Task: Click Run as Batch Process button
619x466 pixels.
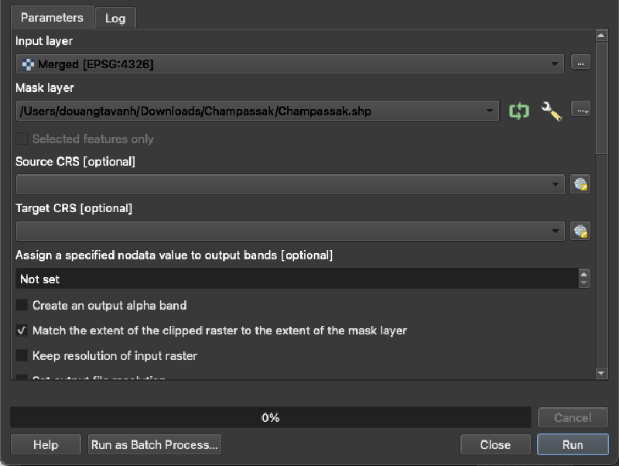Action: 155,445
